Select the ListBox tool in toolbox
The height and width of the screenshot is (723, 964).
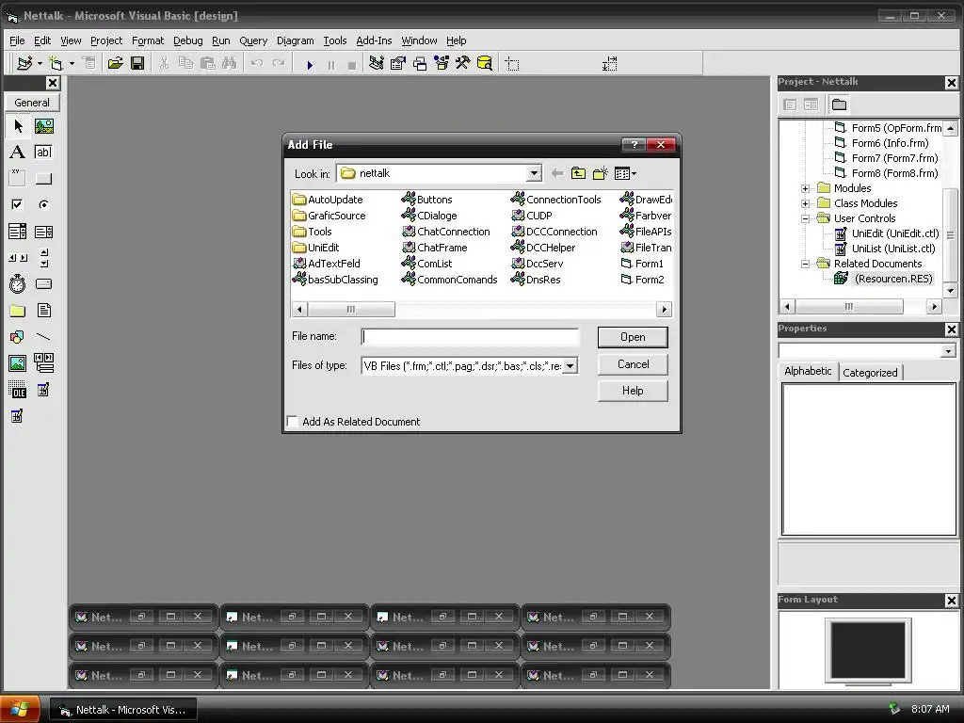[x=43, y=232]
